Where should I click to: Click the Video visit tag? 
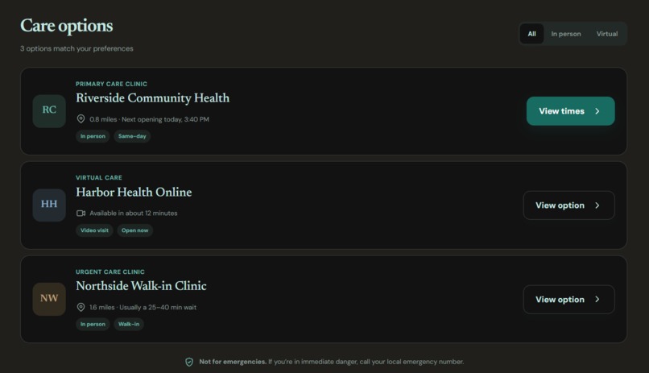pyautogui.click(x=94, y=230)
